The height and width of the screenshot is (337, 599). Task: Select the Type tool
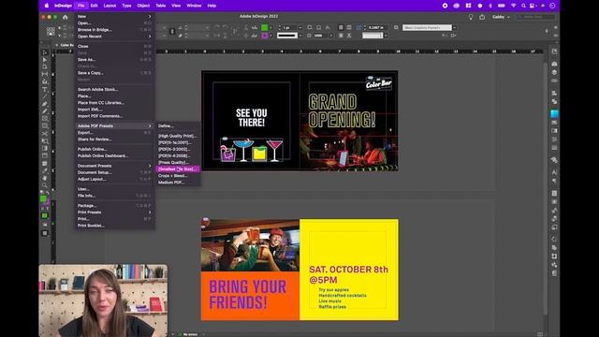pos(45,90)
